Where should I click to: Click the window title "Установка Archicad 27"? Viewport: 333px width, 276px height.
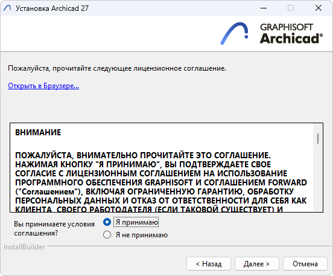[x=52, y=8]
